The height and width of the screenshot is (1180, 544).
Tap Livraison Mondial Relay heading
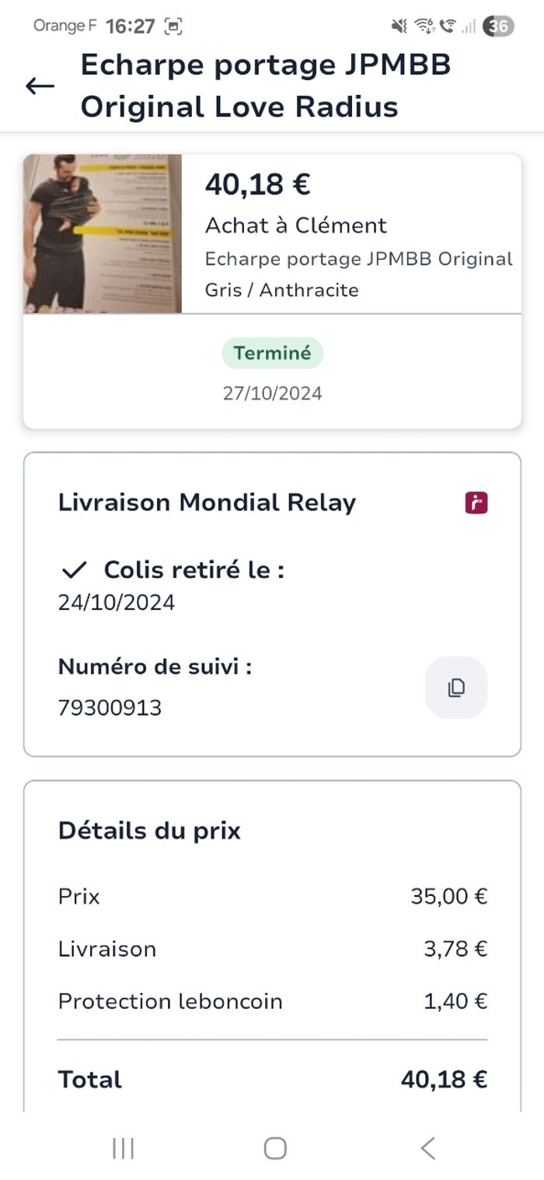click(207, 502)
